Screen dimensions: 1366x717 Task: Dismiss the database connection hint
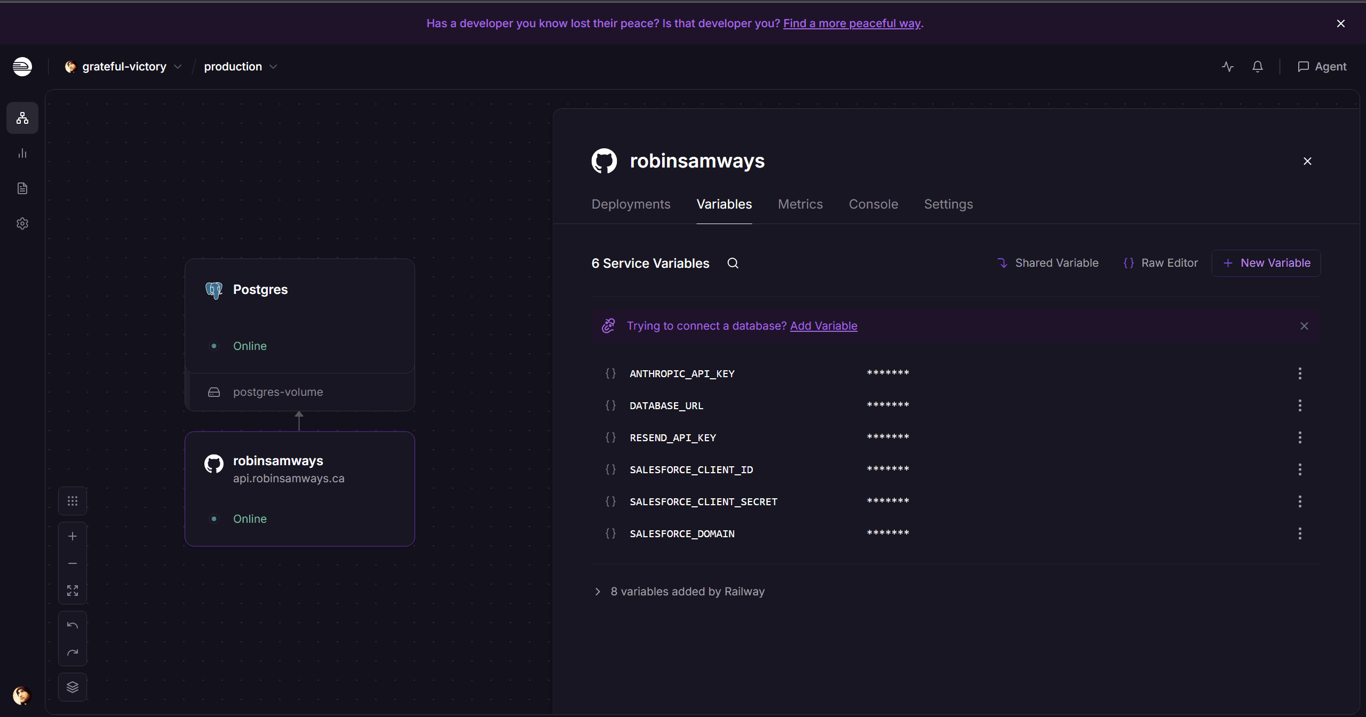click(1304, 326)
